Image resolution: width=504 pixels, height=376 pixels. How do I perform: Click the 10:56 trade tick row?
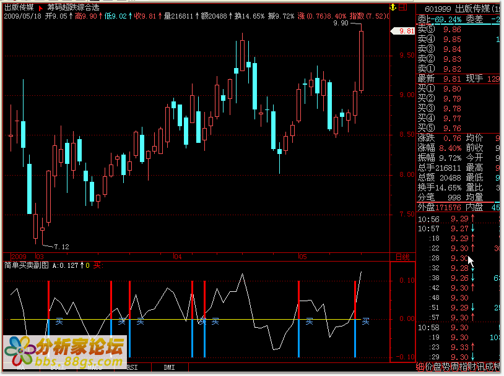pyautogui.click(x=458, y=219)
